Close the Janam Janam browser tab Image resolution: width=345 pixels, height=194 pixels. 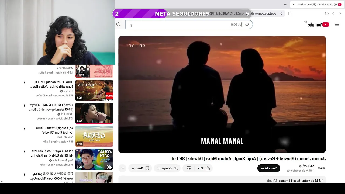294,5
